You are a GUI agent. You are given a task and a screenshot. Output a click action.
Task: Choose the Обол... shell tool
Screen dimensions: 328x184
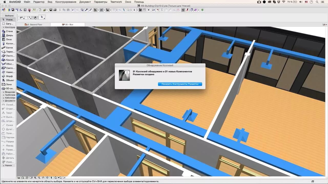pos(8,64)
